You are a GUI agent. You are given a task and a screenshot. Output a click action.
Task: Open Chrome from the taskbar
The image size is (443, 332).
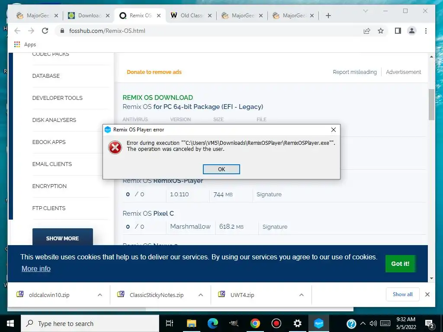point(255,323)
